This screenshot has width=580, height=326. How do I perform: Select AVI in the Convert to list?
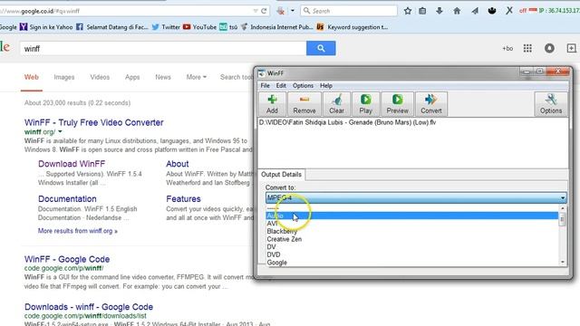(412, 224)
